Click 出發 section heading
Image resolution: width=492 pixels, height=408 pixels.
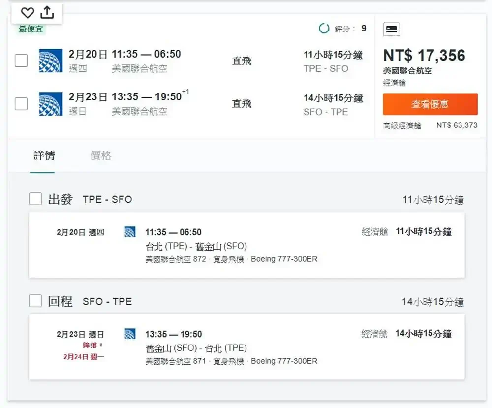(x=60, y=199)
